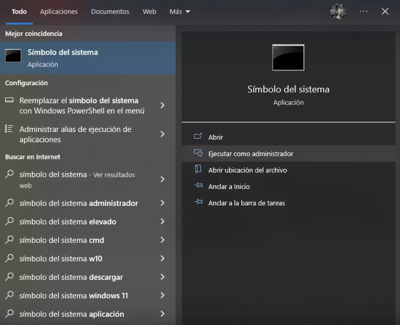Click list icon beside Administrar alias setting
This screenshot has width=400, height=325.
(x=9, y=128)
